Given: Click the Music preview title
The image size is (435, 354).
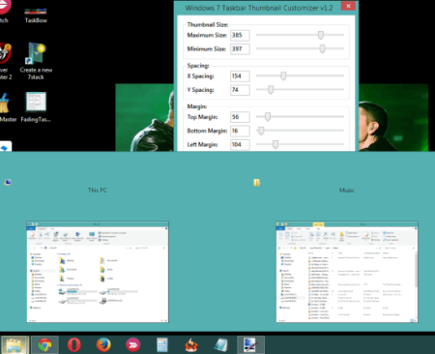Looking at the screenshot, I should pos(347,191).
